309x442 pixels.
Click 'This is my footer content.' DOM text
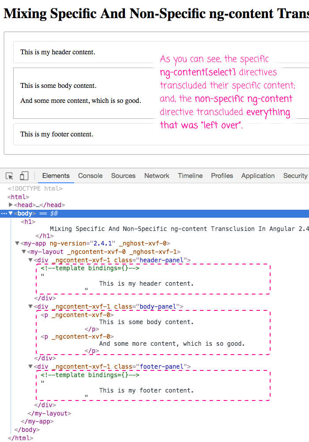[x=147, y=390]
